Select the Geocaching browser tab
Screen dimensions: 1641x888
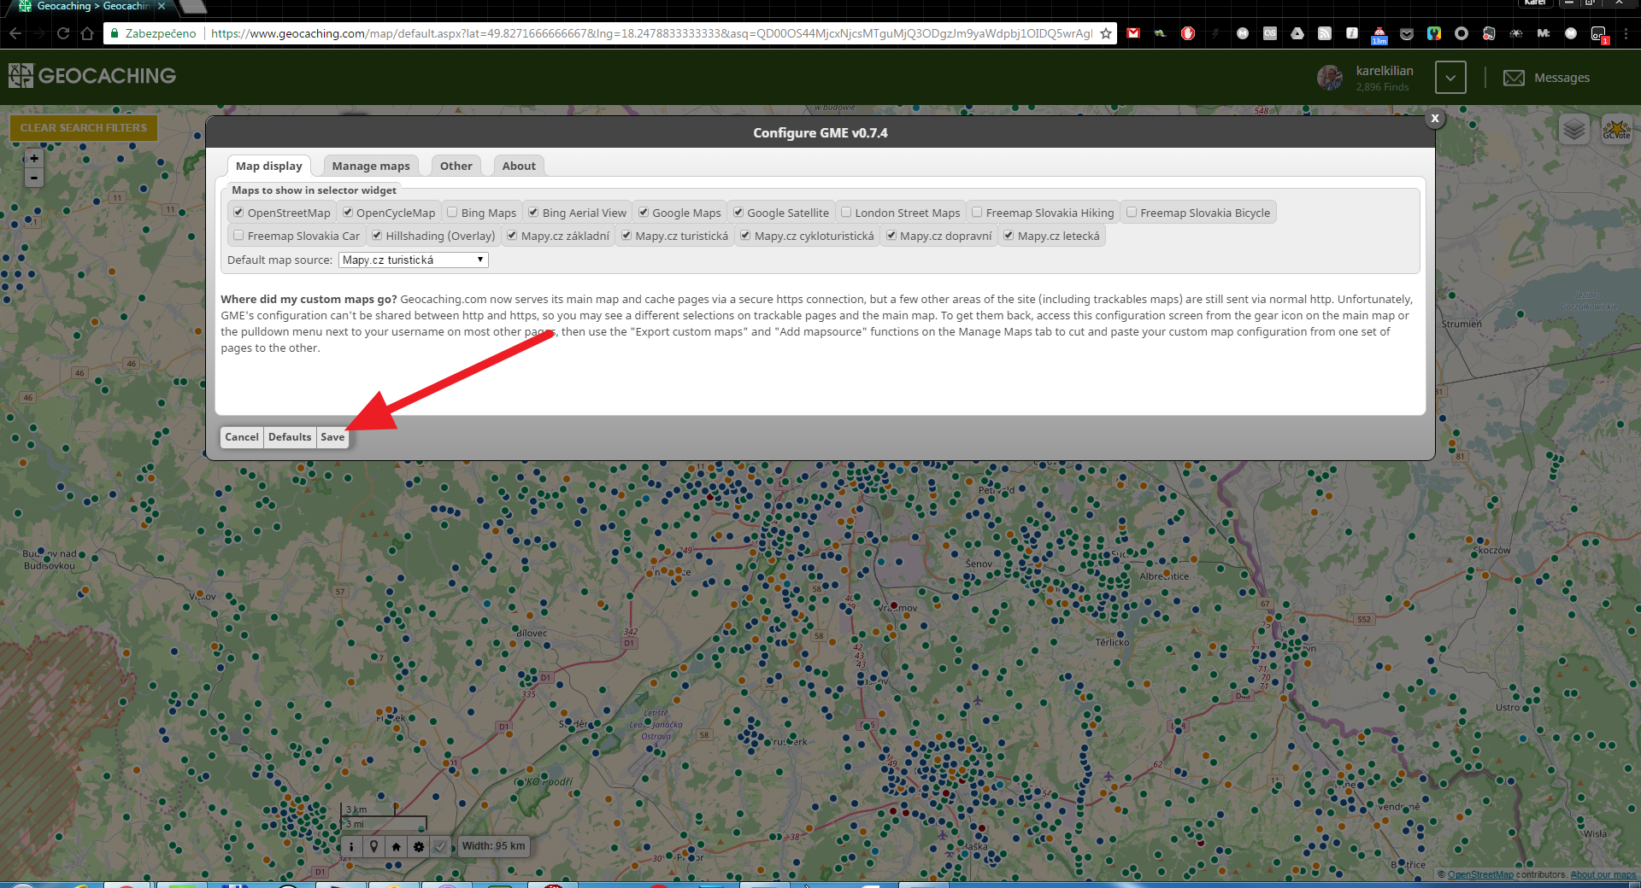(x=92, y=7)
